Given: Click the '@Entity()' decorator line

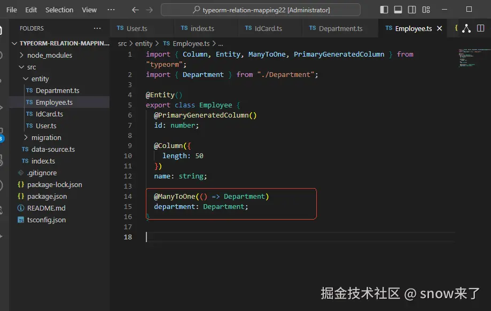Looking at the screenshot, I should [164, 95].
